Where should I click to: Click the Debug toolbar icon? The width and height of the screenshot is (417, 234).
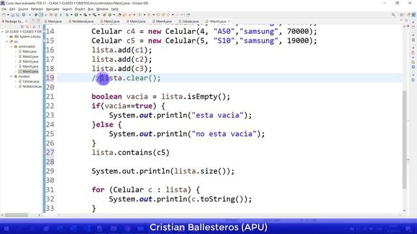pos(67,15)
